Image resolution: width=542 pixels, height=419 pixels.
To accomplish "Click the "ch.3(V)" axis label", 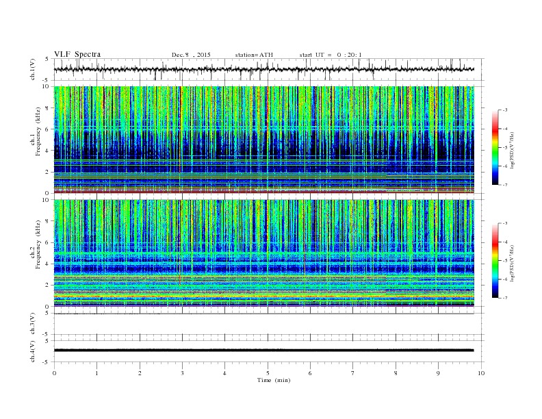I will click(33, 324).
